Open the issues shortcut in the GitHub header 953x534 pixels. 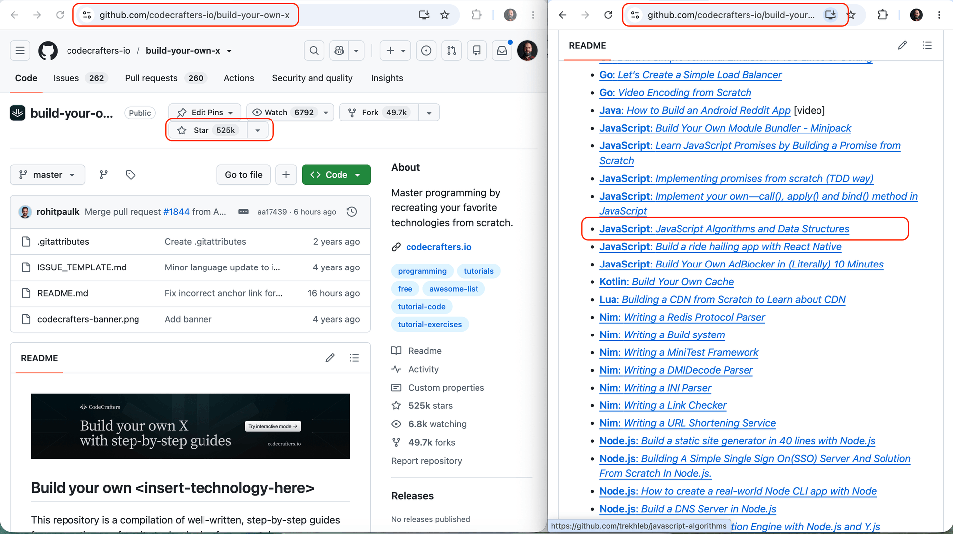coord(426,50)
